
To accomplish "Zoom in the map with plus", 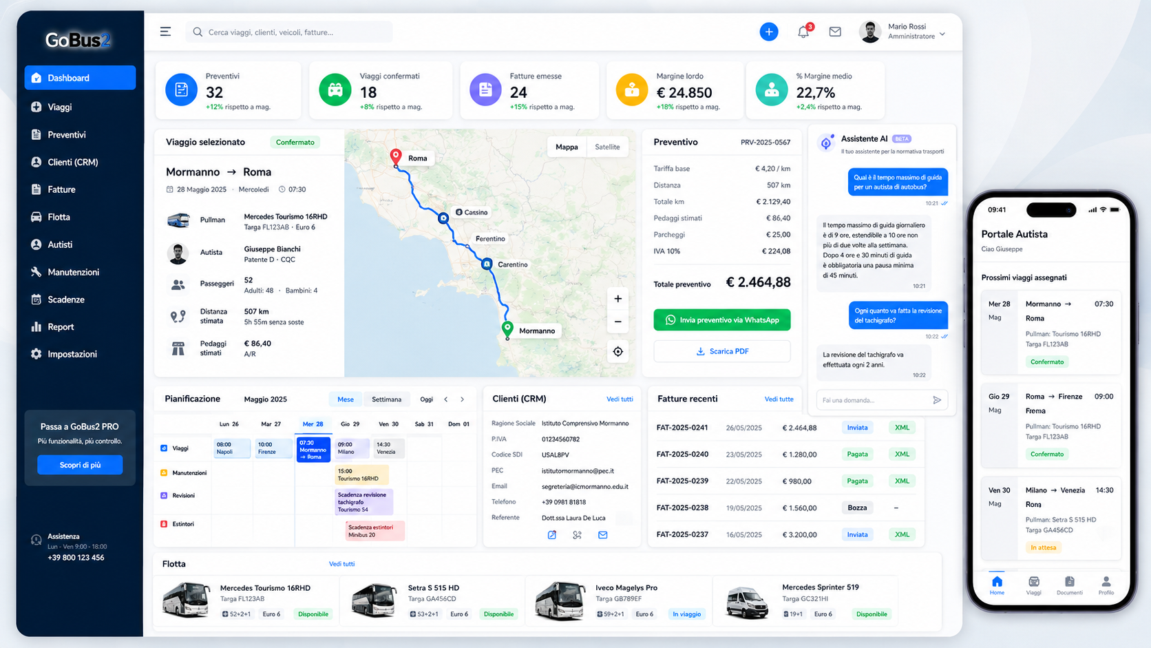I will [x=617, y=299].
